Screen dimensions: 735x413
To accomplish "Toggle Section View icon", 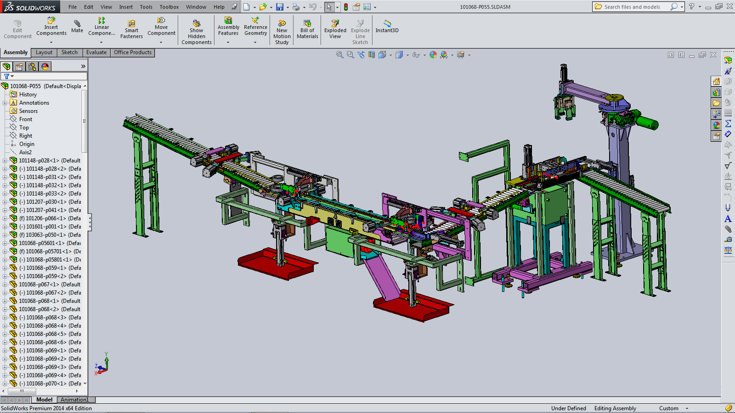I will tap(371, 55).
